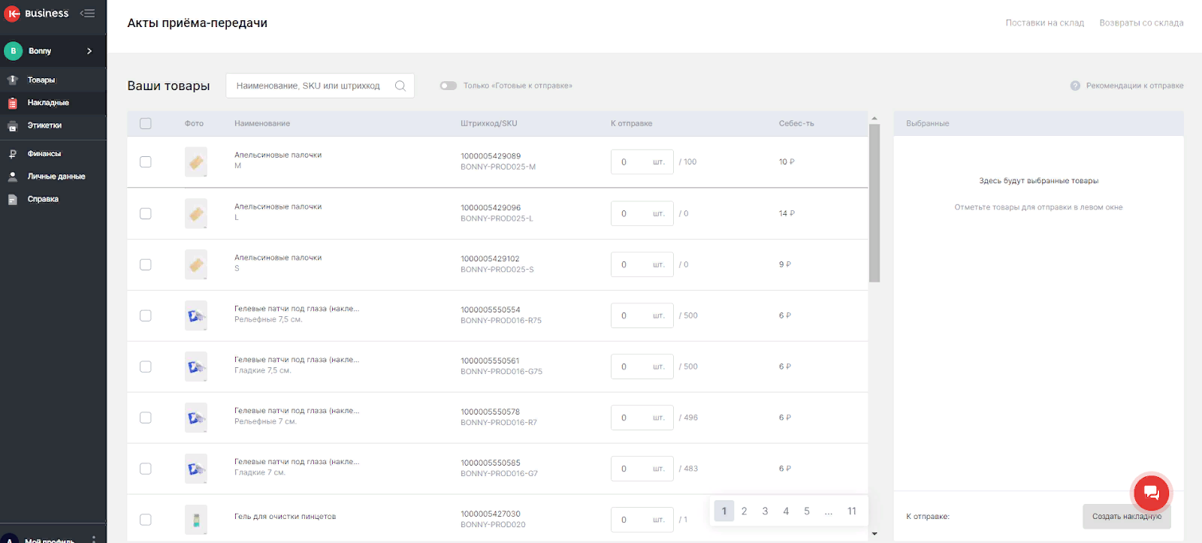Click the Справка document icon in sidebar

point(13,199)
